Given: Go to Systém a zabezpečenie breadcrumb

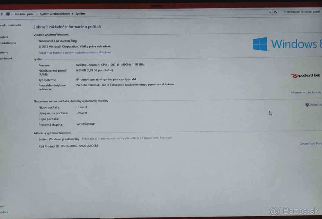Looking at the screenshot, I should click(55, 14).
